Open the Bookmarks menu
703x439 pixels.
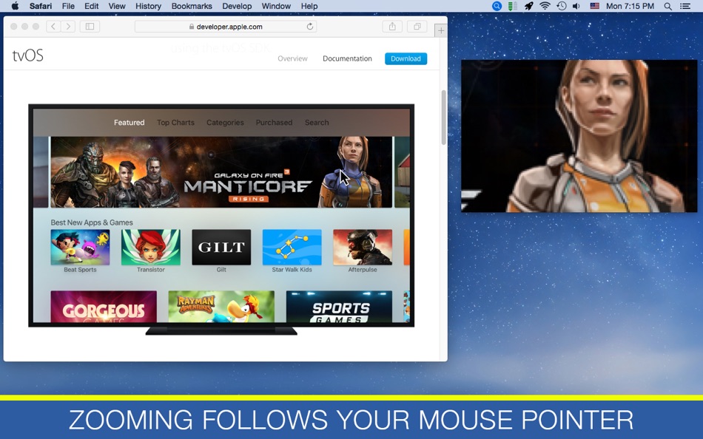tap(192, 6)
